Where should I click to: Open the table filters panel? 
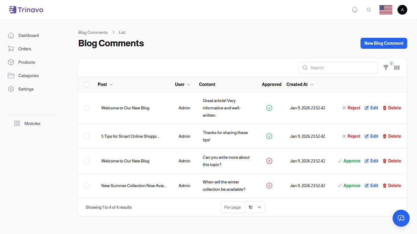click(x=386, y=68)
